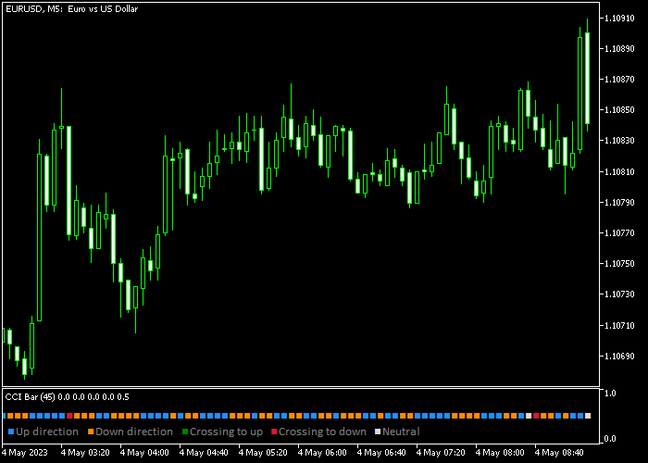The height and width of the screenshot is (463, 648).
Task: Click the 'CCI Bar (45)' indicator label
Action: pyautogui.click(x=30, y=397)
